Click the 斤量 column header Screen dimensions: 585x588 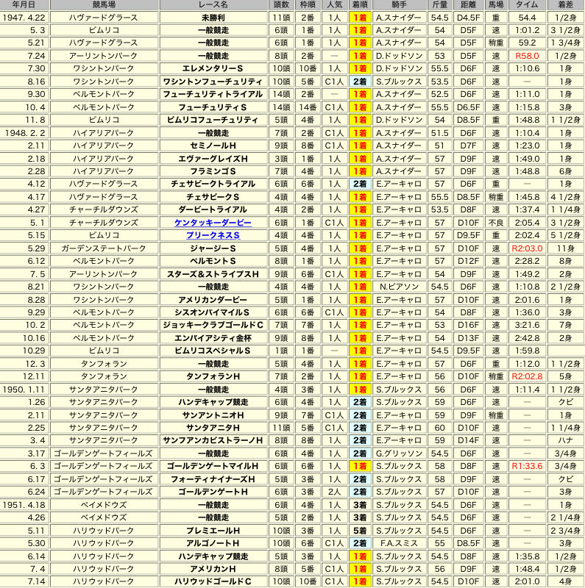coord(440,4)
